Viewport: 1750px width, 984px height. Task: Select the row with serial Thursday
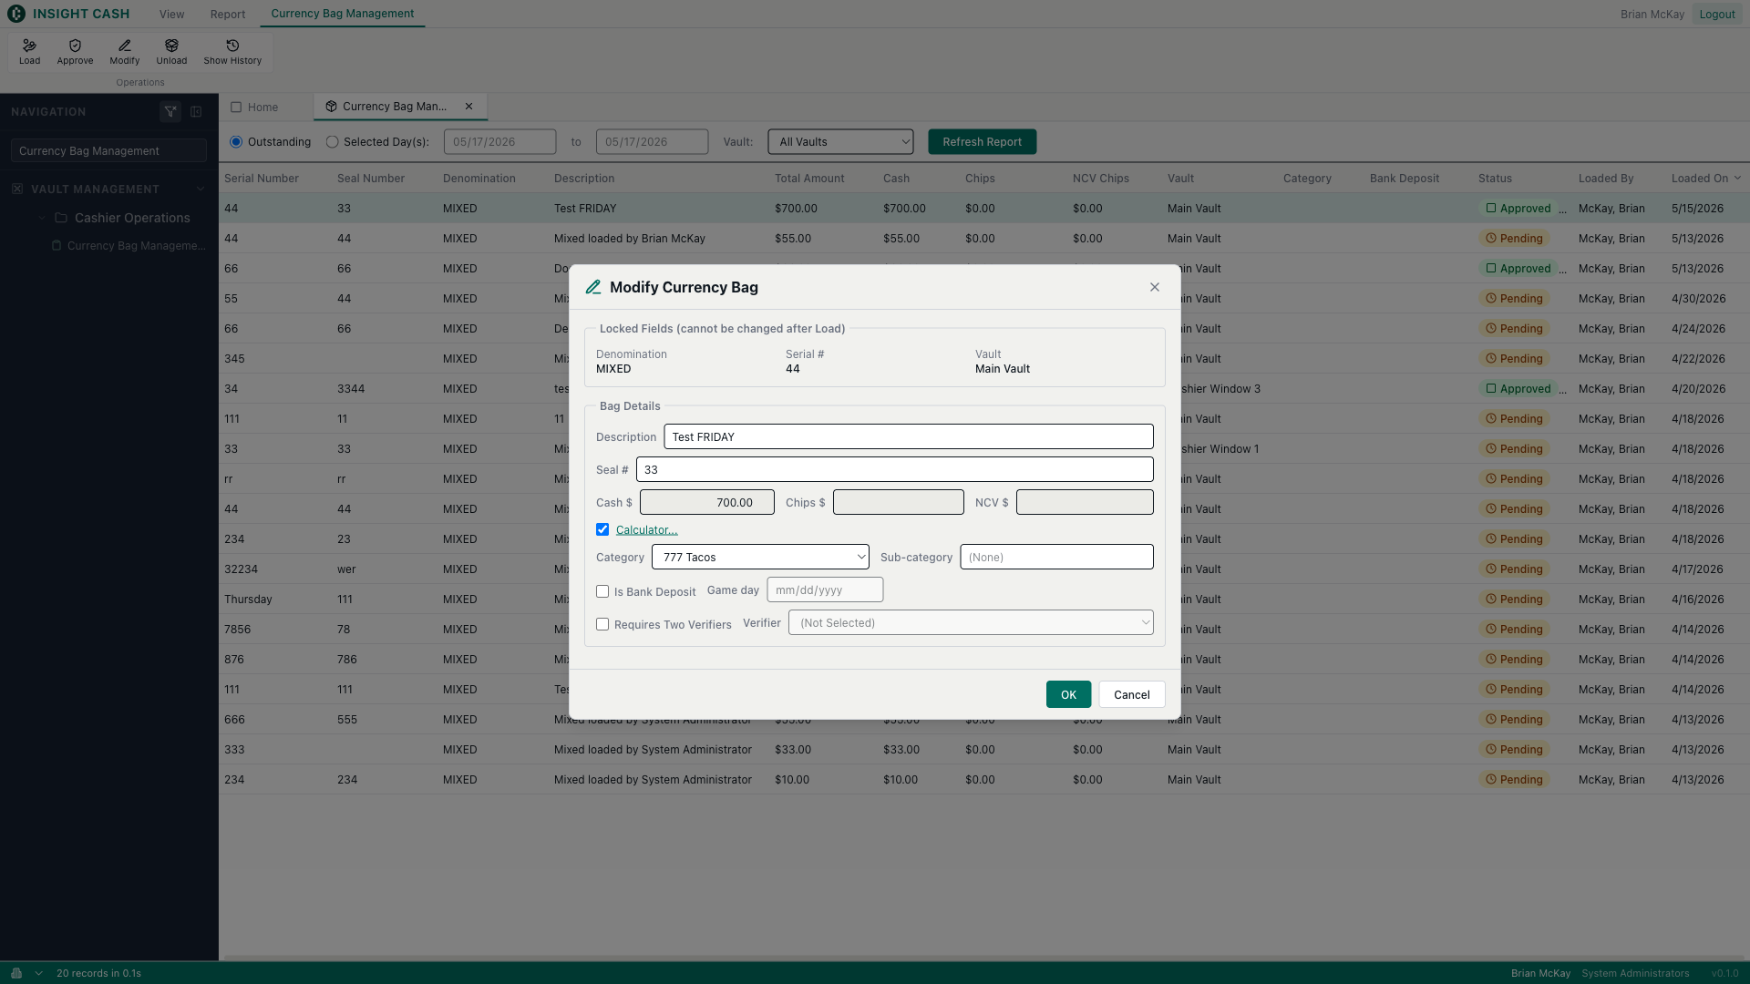tap(984, 600)
